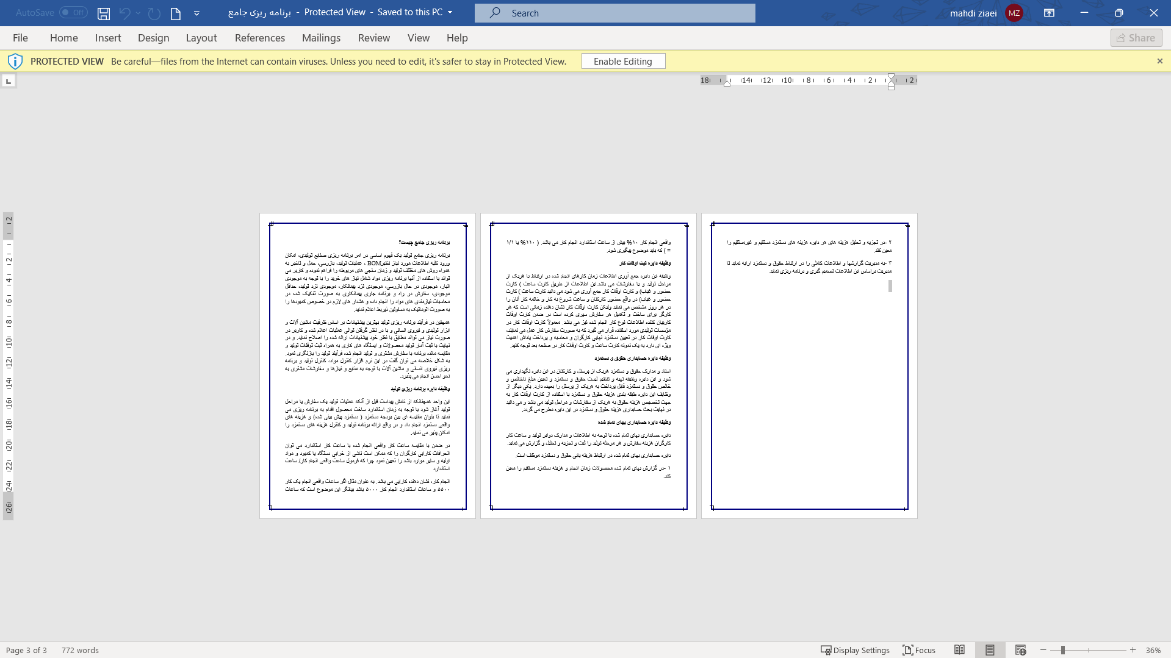This screenshot has width=1171, height=658.
Task: Click the Zoom Out minus button
Action: 1043,650
